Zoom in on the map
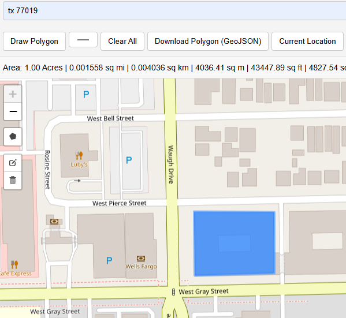 [13, 94]
